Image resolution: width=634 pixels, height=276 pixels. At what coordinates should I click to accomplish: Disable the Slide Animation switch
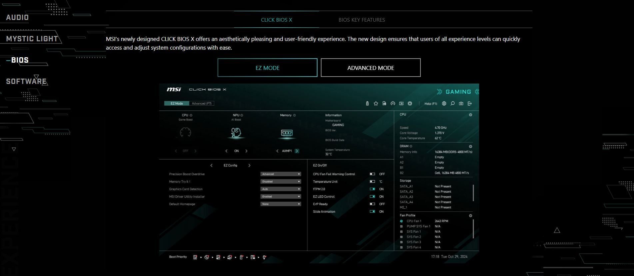pos(372,212)
